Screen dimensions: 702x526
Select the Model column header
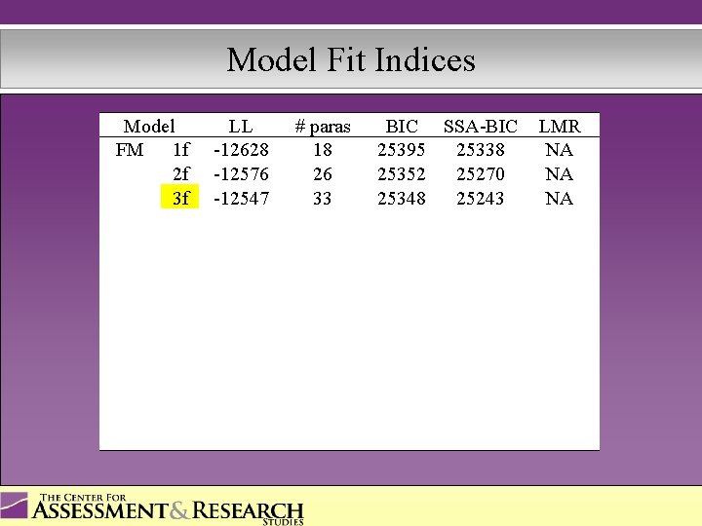click(x=149, y=126)
